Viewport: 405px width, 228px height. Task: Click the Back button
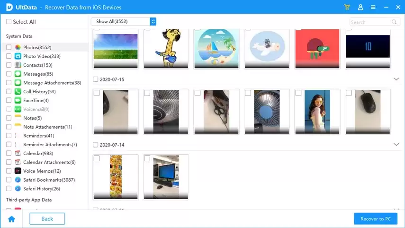(47, 219)
